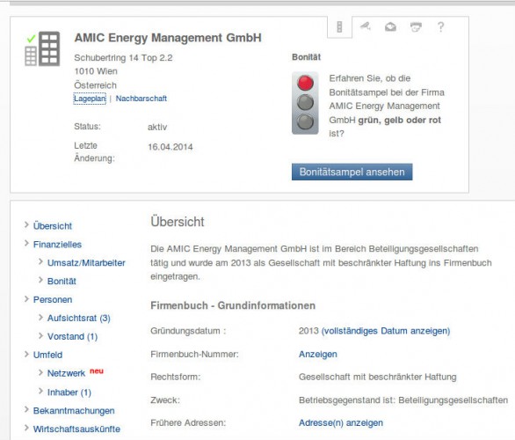Screen dimensions: 515x440
Task: Click the address line Schubertring 14 Top 2.2
Action: pos(123,58)
